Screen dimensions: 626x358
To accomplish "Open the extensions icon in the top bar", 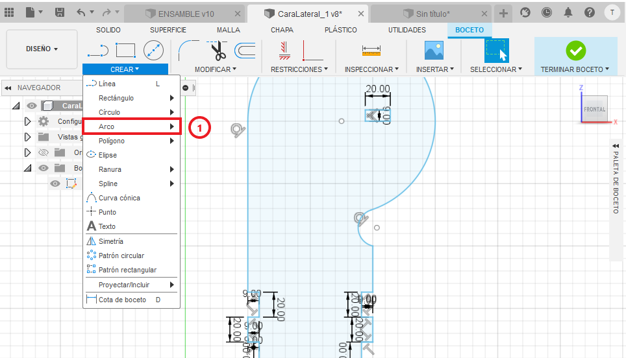I will click(525, 12).
